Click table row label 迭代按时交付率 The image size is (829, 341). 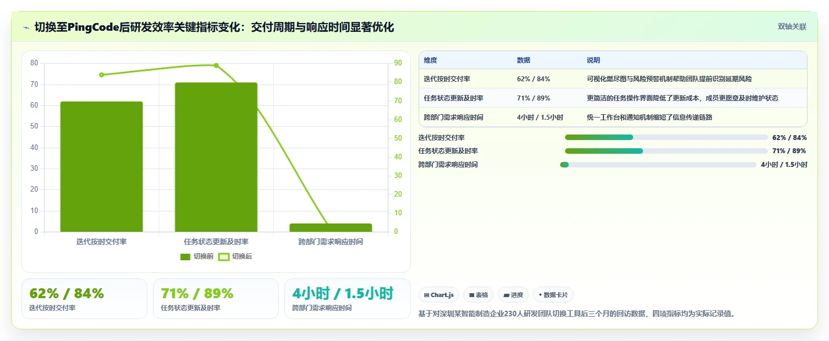447,79
